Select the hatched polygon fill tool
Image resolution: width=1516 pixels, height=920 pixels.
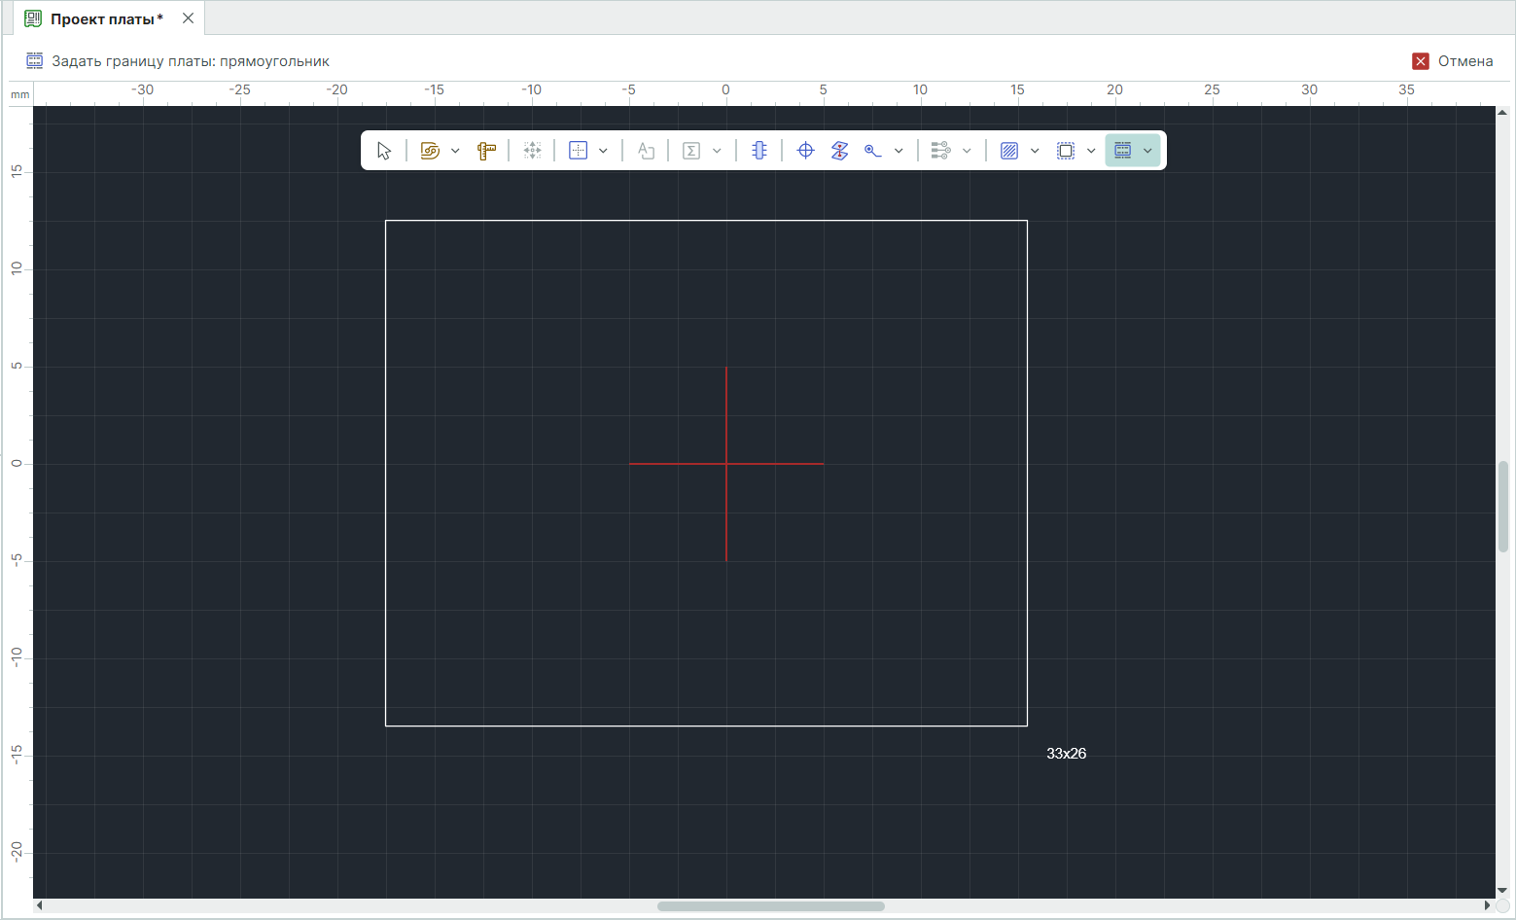[x=1009, y=151]
